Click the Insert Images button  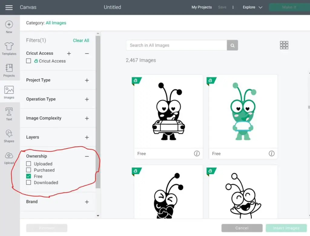(286, 228)
